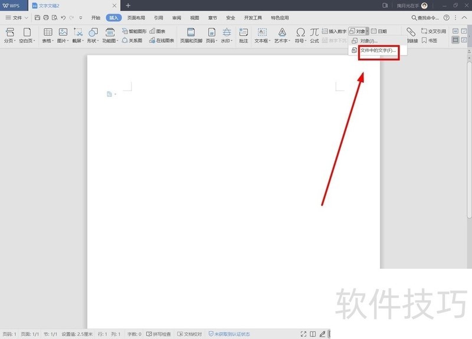This screenshot has height=339, width=472.
Task: Click the user account avatar in title bar
Action: 424,5
